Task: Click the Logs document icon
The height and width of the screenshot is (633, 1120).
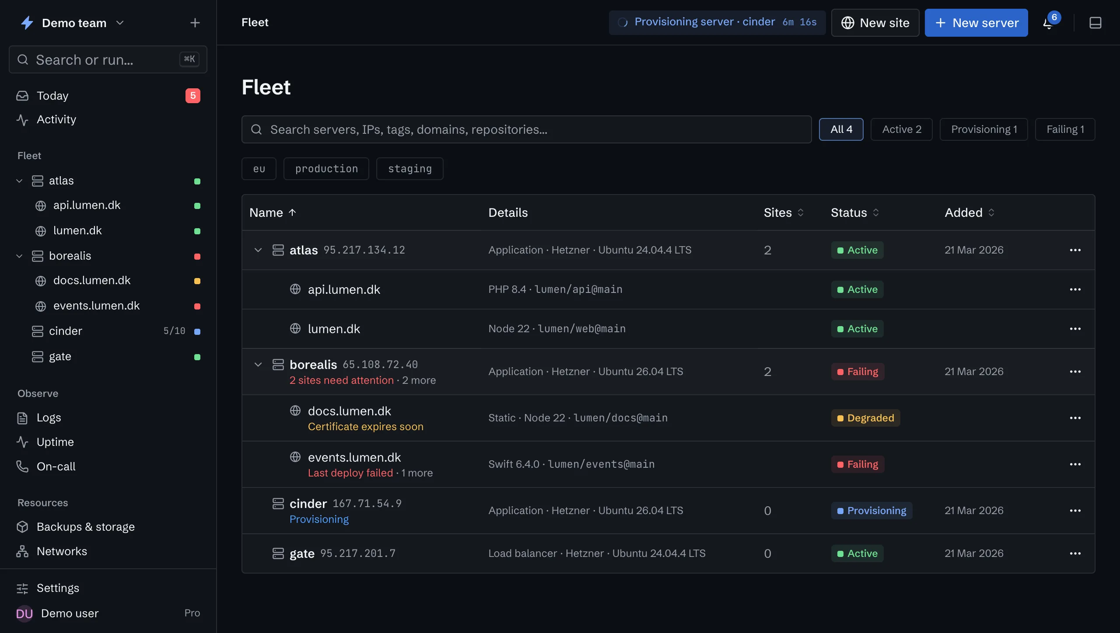Action: (x=22, y=418)
